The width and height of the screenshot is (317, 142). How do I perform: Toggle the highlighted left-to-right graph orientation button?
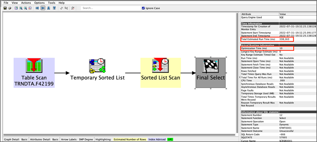[x=43, y=8]
